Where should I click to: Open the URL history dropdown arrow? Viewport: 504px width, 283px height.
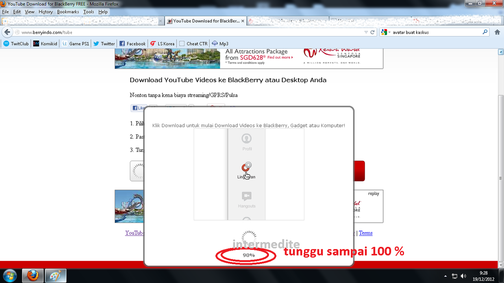[x=366, y=32]
